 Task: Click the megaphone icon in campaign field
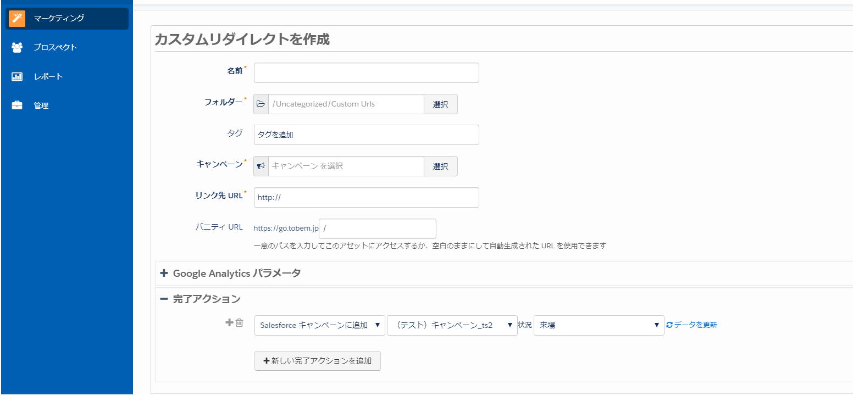pyautogui.click(x=261, y=166)
